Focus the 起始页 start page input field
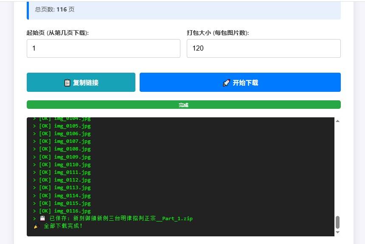The image size is (365, 244). click(x=104, y=48)
